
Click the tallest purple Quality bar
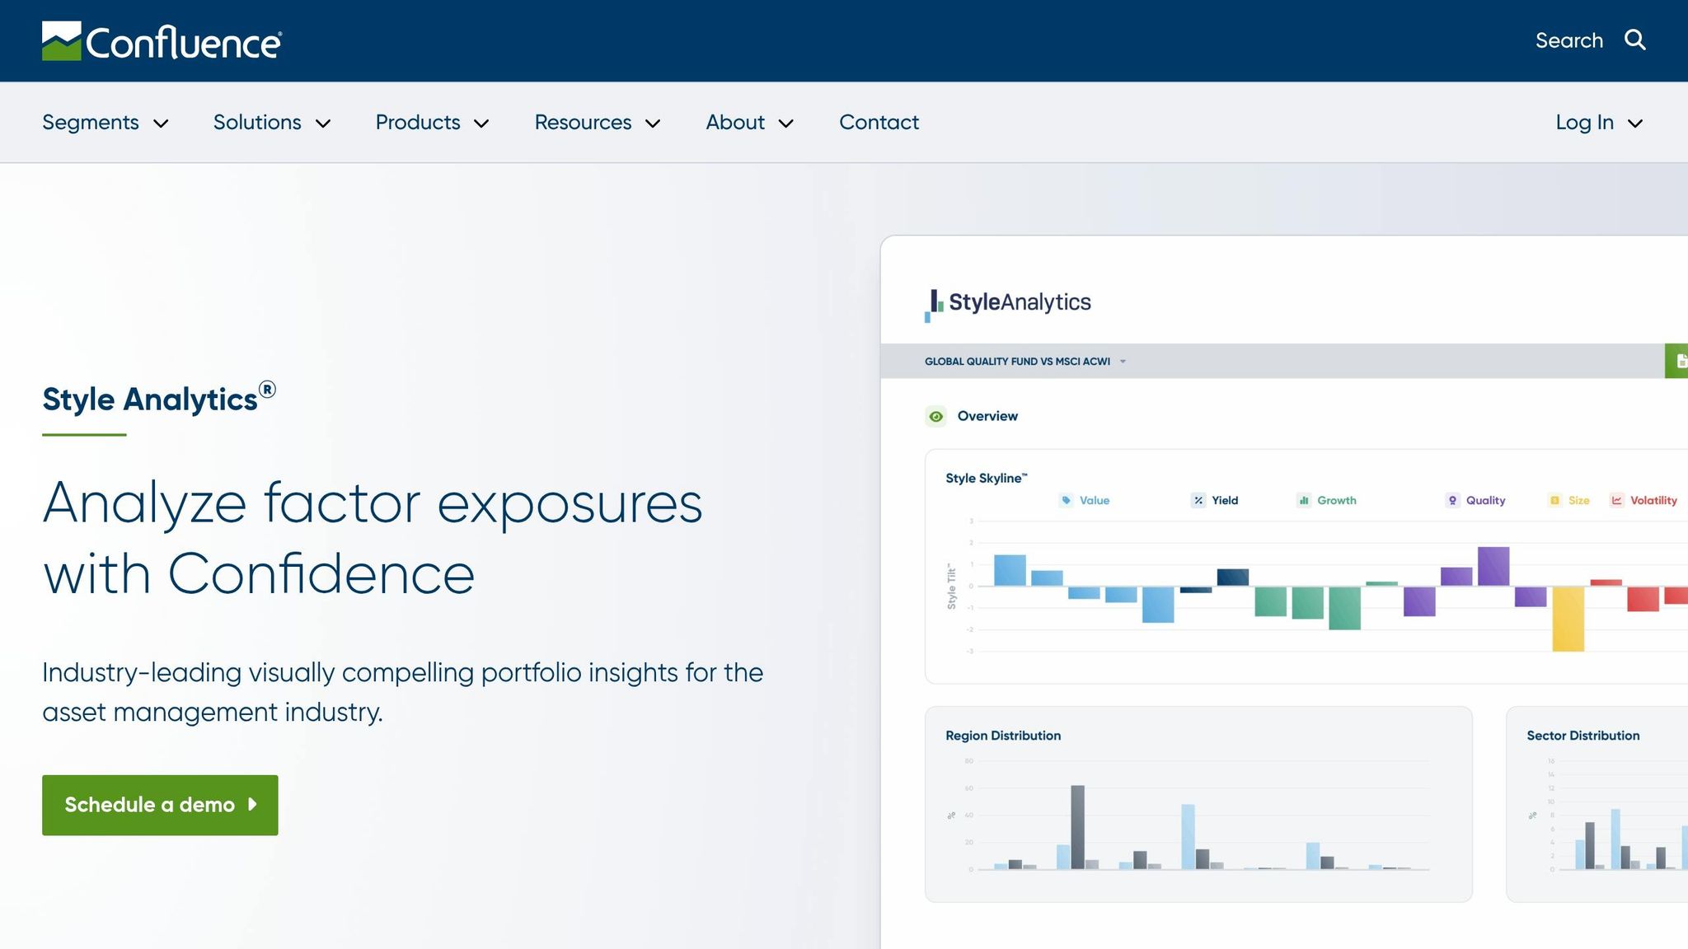pos(1493,567)
